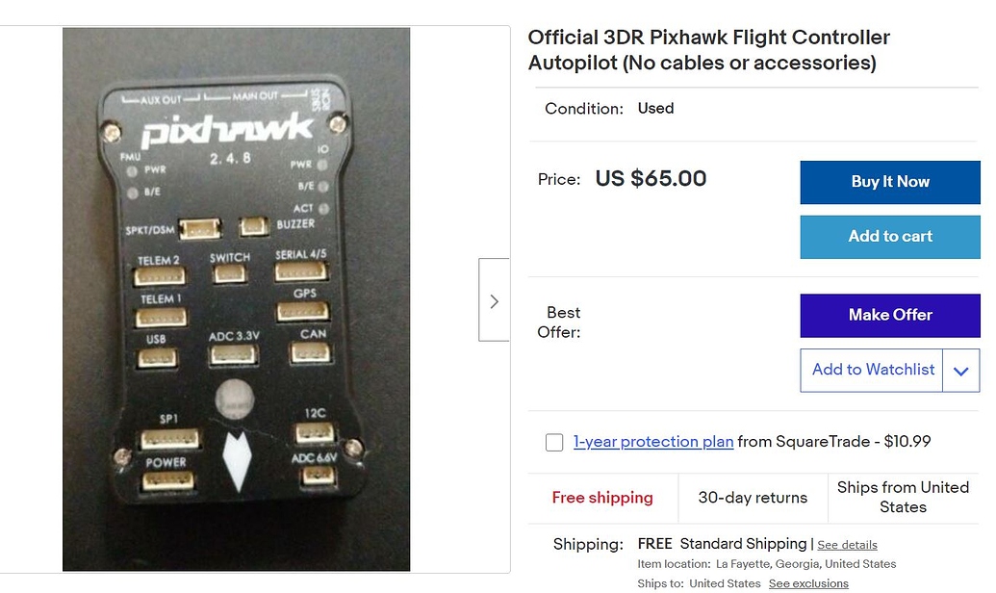Viewport: 996px width, 593px height.
Task: Select the Pixhawk product photo
Action: click(x=236, y=298)
